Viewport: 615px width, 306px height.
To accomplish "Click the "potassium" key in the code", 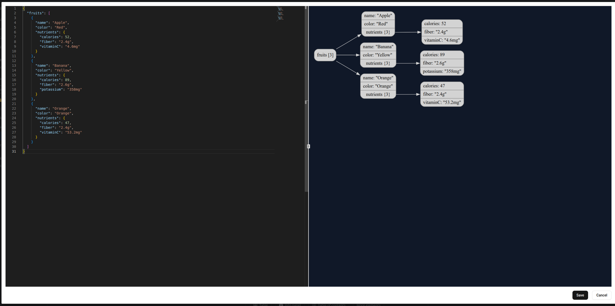I will [51, 89].
